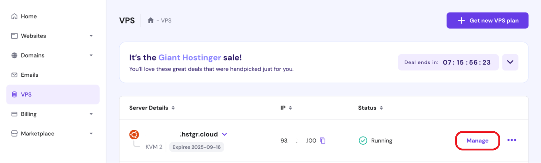Click the Home house icon in sidebar
Image resolution: width=541 pixels, height=163 pixels.
pos(14,17)
